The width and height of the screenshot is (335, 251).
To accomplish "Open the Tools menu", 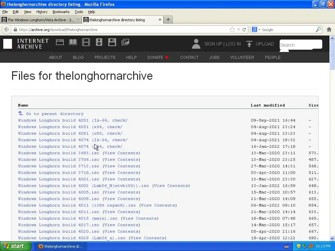I will pyautogui.click(x=79, y=12).
